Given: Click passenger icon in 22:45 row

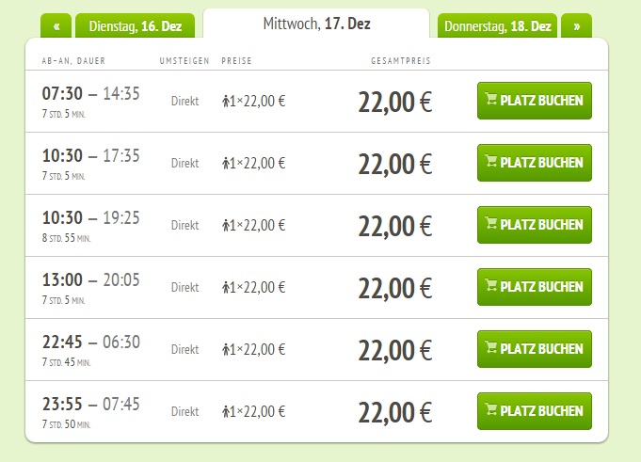Looking at the screenshot, I should click(x=226, y=349).
